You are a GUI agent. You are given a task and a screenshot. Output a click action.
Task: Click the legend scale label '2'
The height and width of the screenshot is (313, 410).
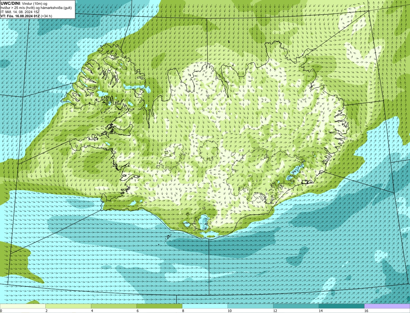coord(46,311)
